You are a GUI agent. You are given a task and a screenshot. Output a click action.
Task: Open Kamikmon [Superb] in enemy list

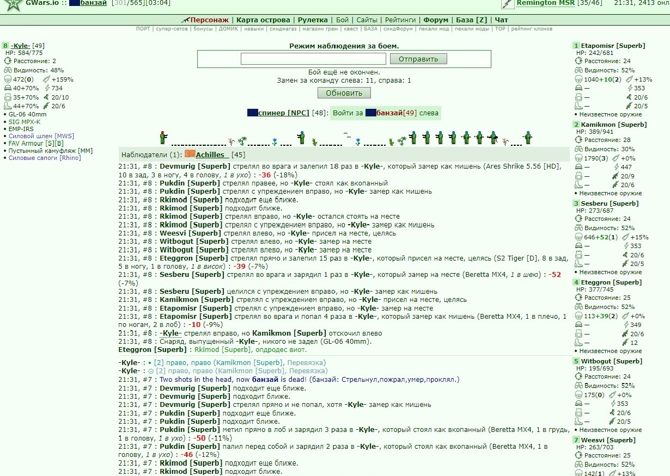click(x=614, y=125)
